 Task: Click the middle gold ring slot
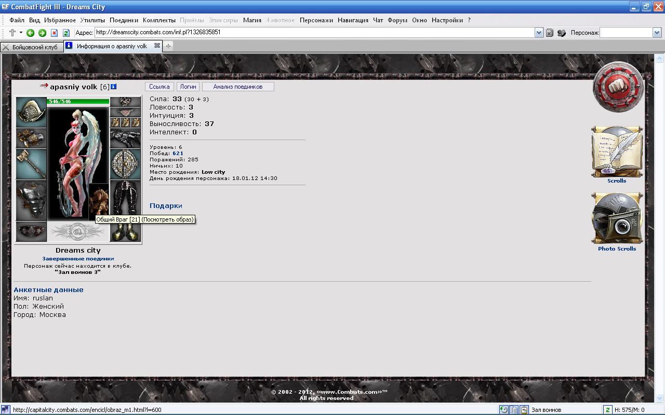pos(125,122)
